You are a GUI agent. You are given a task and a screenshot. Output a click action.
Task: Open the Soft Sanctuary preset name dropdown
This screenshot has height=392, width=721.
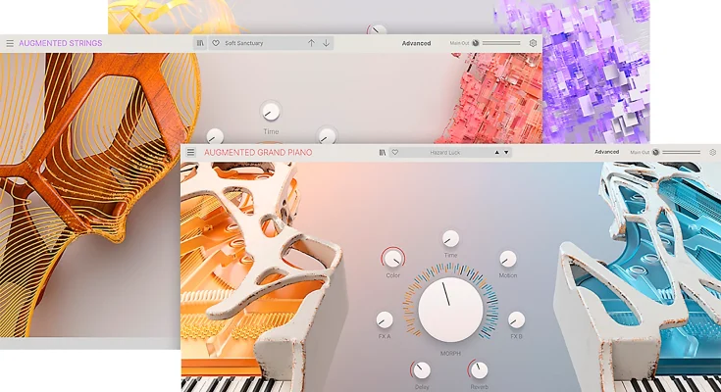pos(260,43)
